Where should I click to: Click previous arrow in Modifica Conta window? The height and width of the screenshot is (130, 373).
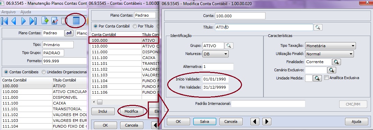pyautogui.click(x=255, y=122)
